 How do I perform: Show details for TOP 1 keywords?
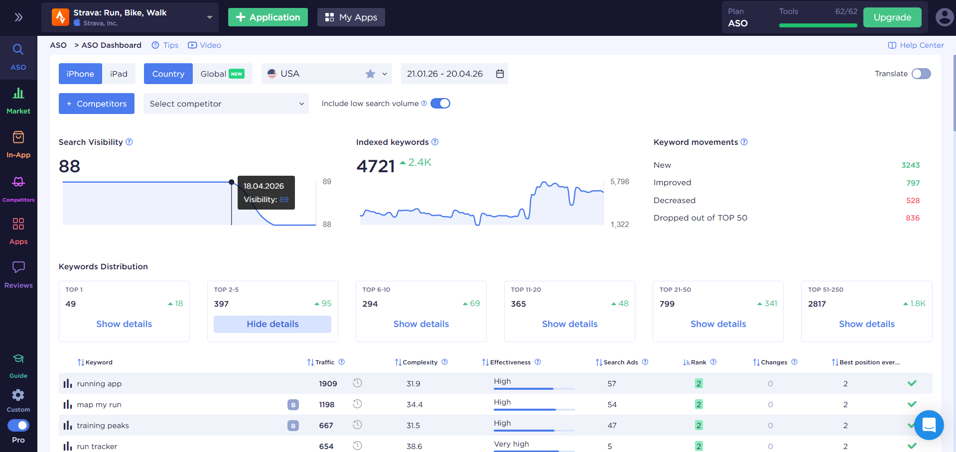(x=124, y=324)
